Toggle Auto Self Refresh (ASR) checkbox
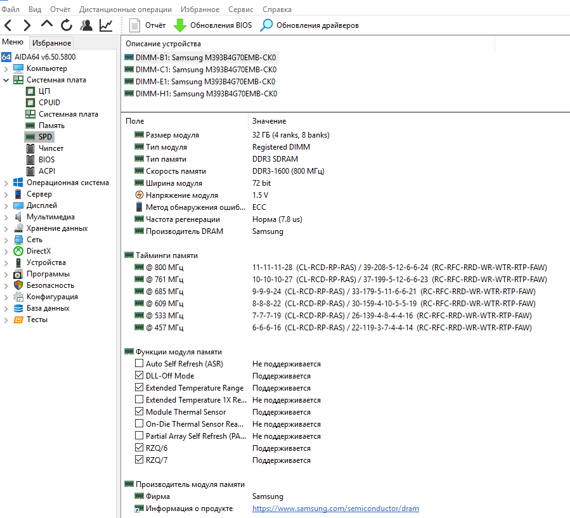The image size is (570, 518). 139,363
